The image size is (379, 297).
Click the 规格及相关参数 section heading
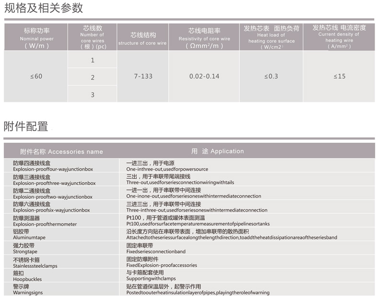coord(44,8)
